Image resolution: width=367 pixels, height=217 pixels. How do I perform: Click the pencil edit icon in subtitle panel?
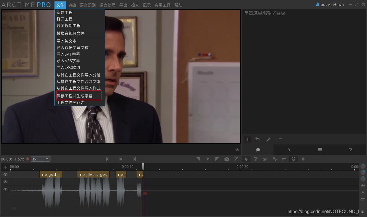(269, 139)
